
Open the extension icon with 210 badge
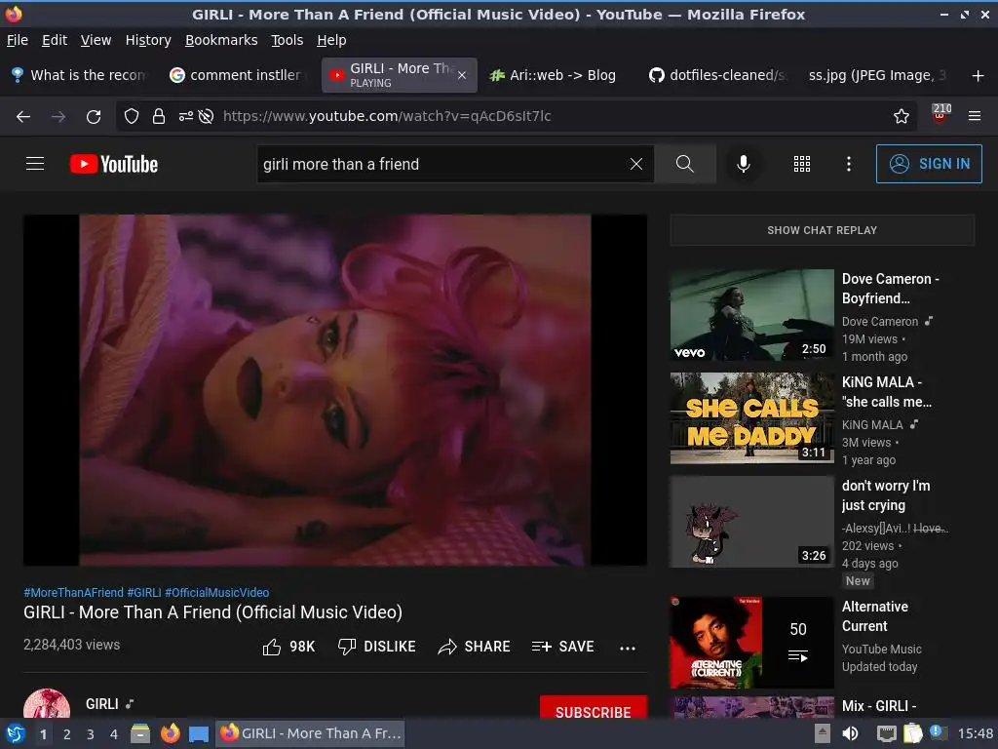pos(940,113)
